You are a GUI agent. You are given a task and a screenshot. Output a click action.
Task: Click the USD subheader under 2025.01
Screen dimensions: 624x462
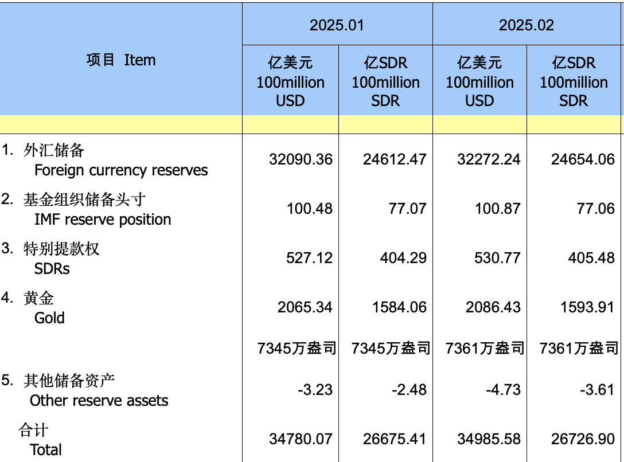(290, 82)
